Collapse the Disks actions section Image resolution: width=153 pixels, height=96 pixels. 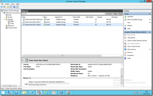pos(150,14)
